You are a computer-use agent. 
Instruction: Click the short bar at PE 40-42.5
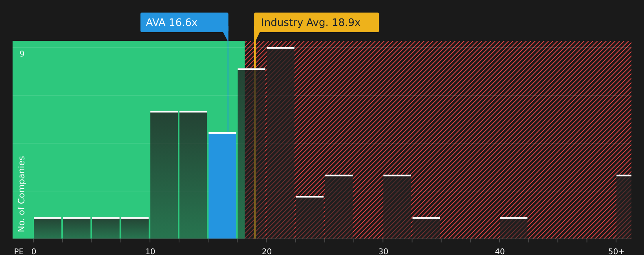click(514, 228)
